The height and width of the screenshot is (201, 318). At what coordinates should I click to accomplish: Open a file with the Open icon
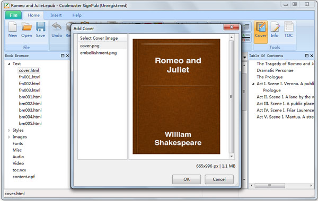27,27
